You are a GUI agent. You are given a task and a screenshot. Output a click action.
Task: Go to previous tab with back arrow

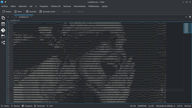8,17
